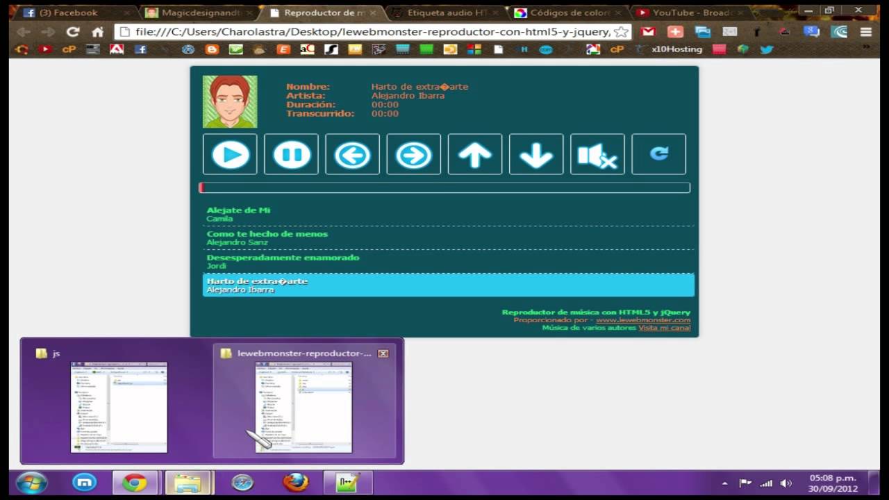Raise the player volume with the up arrow
Viewport: 889px width, 500px height.
click(475, 154)
